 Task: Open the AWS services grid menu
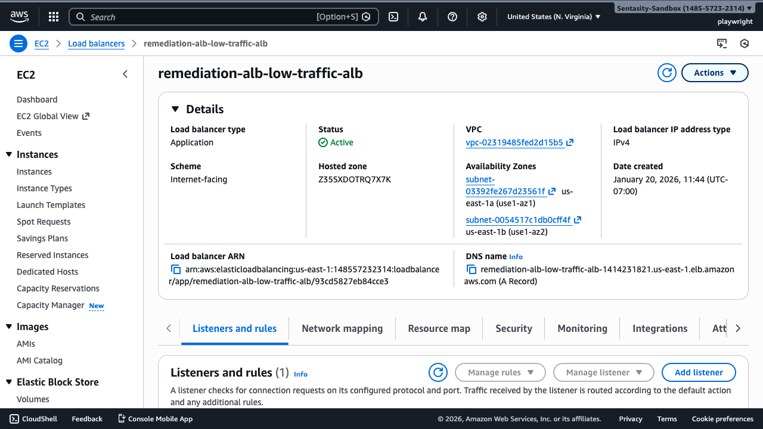click(x=54, y=17)
